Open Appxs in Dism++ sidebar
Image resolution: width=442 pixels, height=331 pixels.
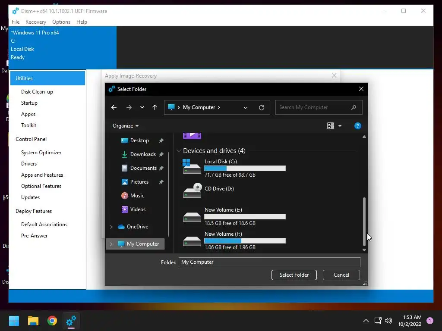click(x=28, y=114)
